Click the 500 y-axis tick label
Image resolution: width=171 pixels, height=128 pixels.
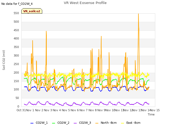tap(16, 22)
